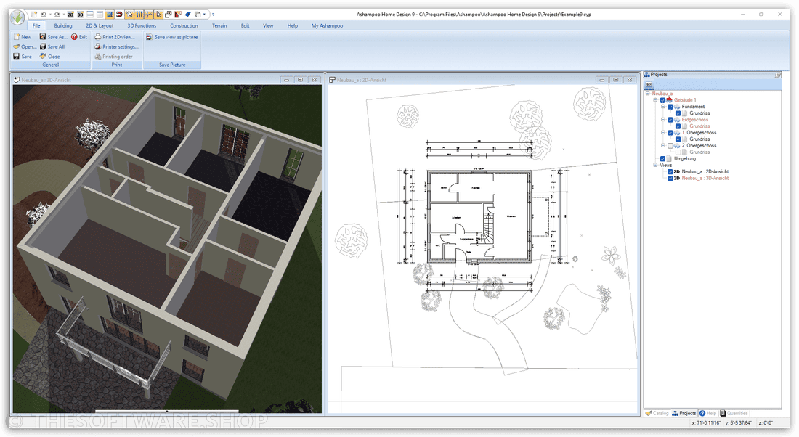Click the pin icon on the Projects panel header
This screenshot has width=799, height=437.
(778, 75)
